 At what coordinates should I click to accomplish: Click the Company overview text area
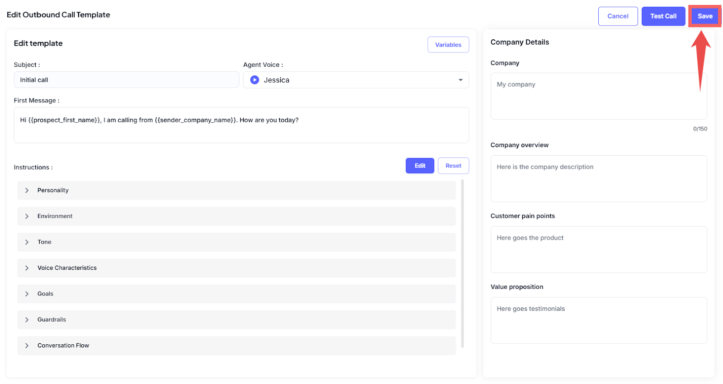tap(598, 179)
